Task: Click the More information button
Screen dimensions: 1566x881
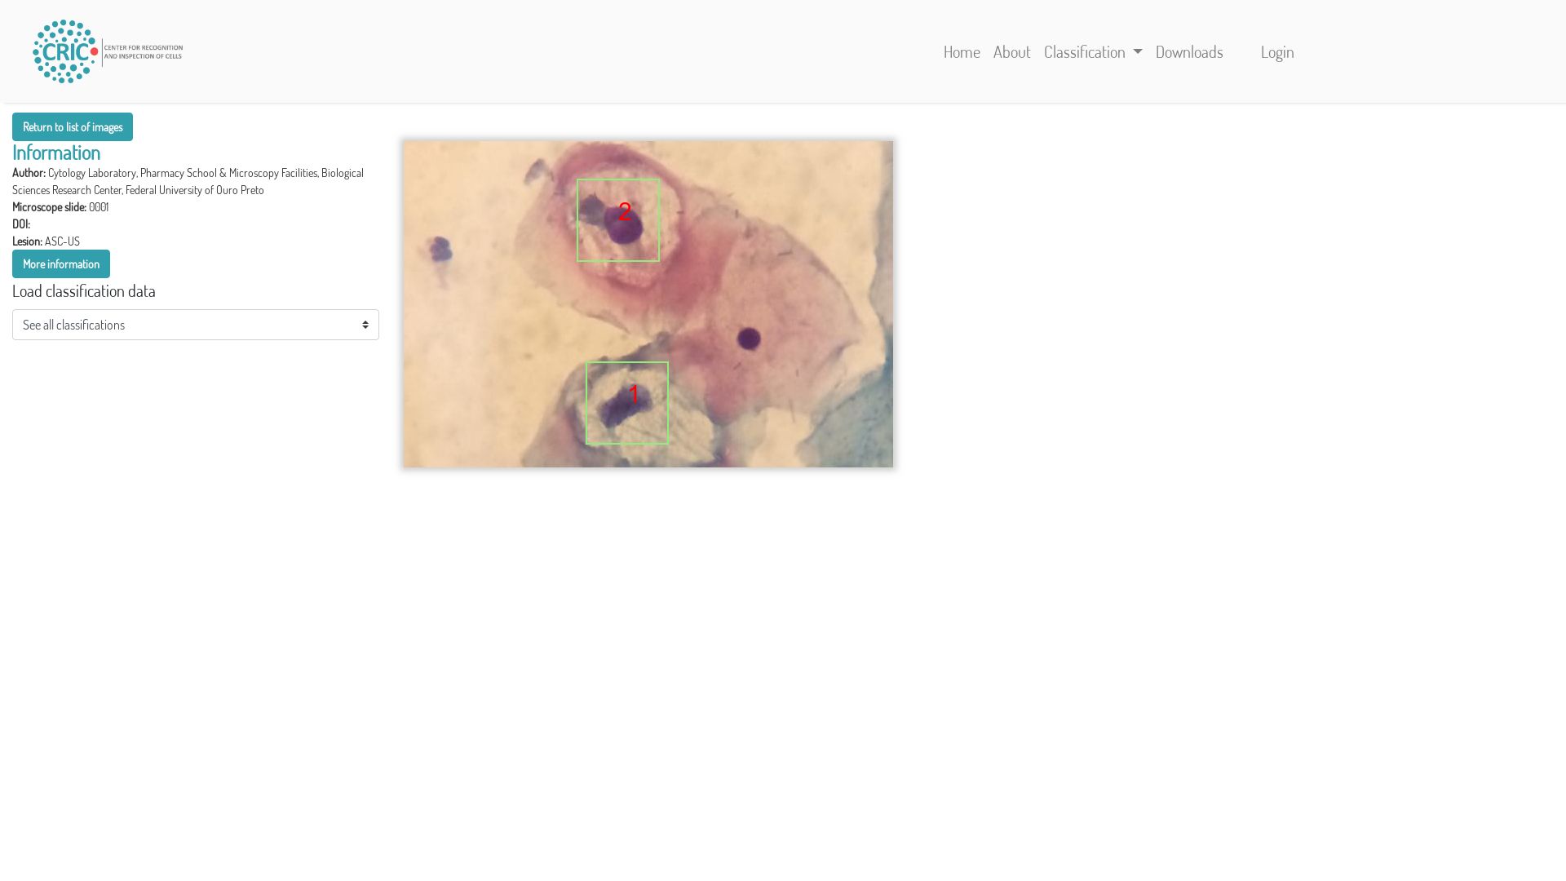Action: [x=61, y=263]
